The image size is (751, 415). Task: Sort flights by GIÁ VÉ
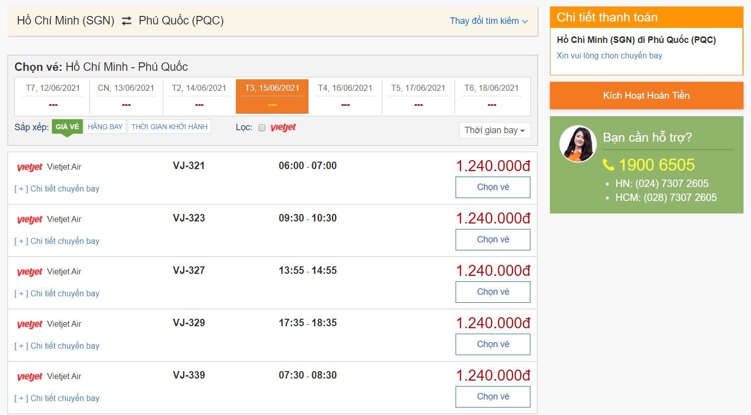pyautogui.click(x=67, y=127)
